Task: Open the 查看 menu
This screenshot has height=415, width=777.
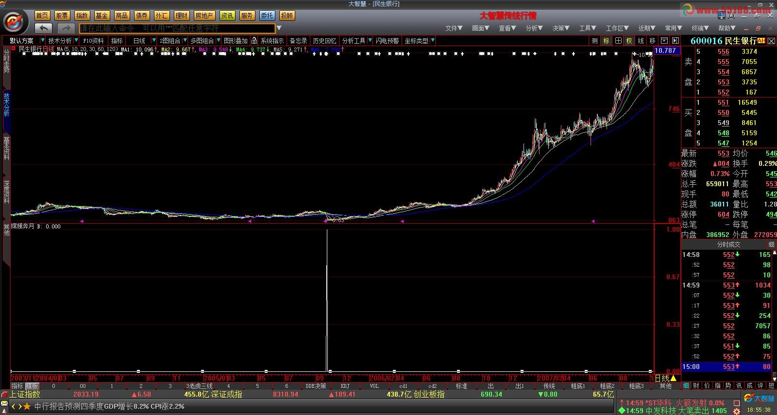Action: (x=507, y=28)
